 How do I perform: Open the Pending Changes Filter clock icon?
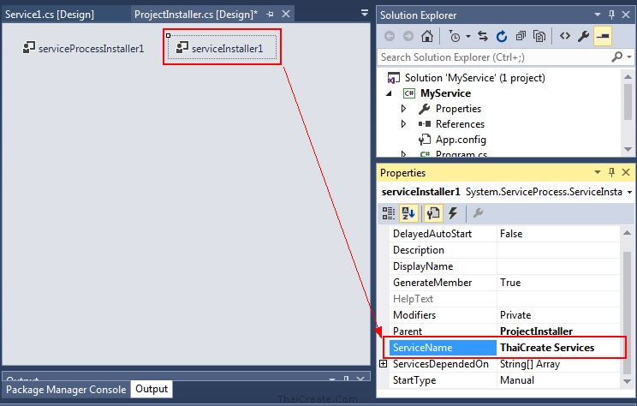click(x=454, y=36)
